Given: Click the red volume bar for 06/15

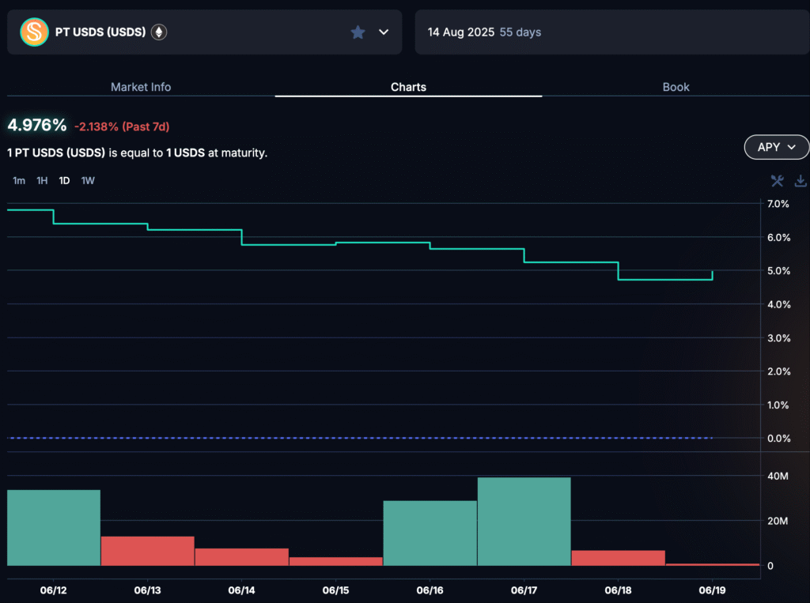Looking at the screenshot, I should [335, 561].
